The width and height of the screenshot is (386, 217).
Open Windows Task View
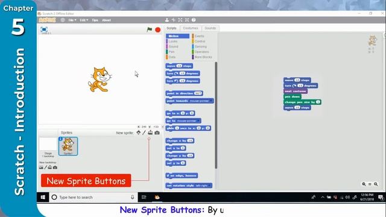[144, 197]
